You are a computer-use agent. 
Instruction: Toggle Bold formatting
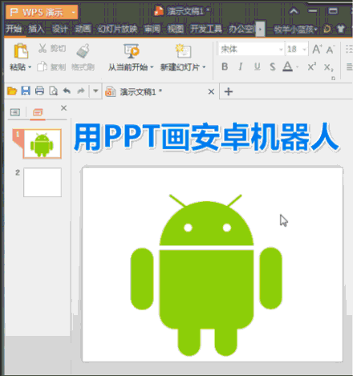[225, 67]
